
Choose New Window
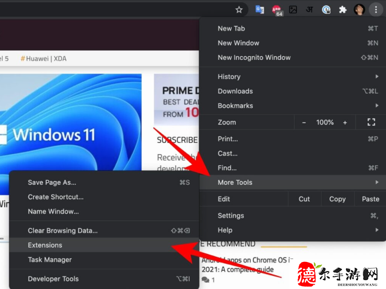pos(292,43)
